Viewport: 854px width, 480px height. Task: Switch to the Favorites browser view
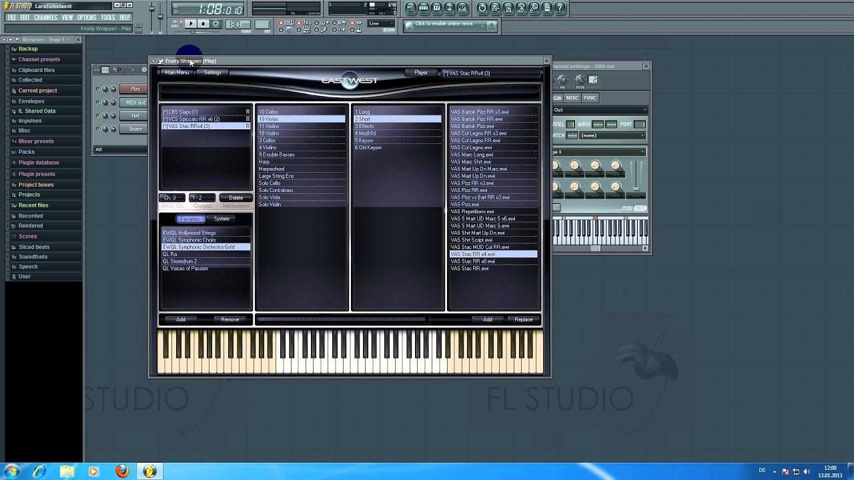pos(189,219)
